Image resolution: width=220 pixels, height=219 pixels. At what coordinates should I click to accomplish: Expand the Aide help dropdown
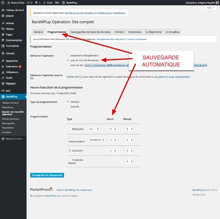coord(210,8)
